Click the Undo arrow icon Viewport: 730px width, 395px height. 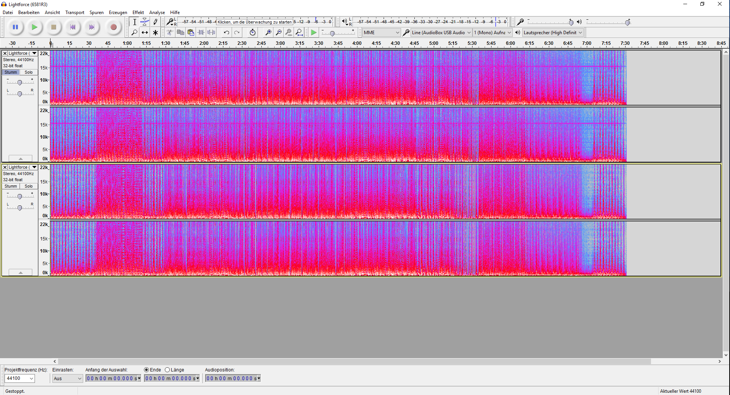point(226,33)
